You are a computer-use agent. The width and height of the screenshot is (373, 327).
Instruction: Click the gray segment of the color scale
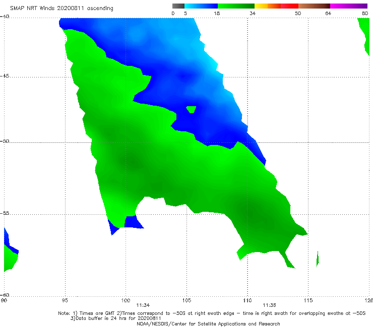click(178, 6)
